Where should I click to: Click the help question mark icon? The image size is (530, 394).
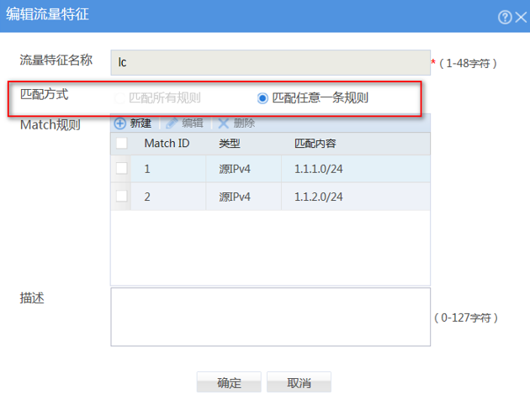coord(504,17)
